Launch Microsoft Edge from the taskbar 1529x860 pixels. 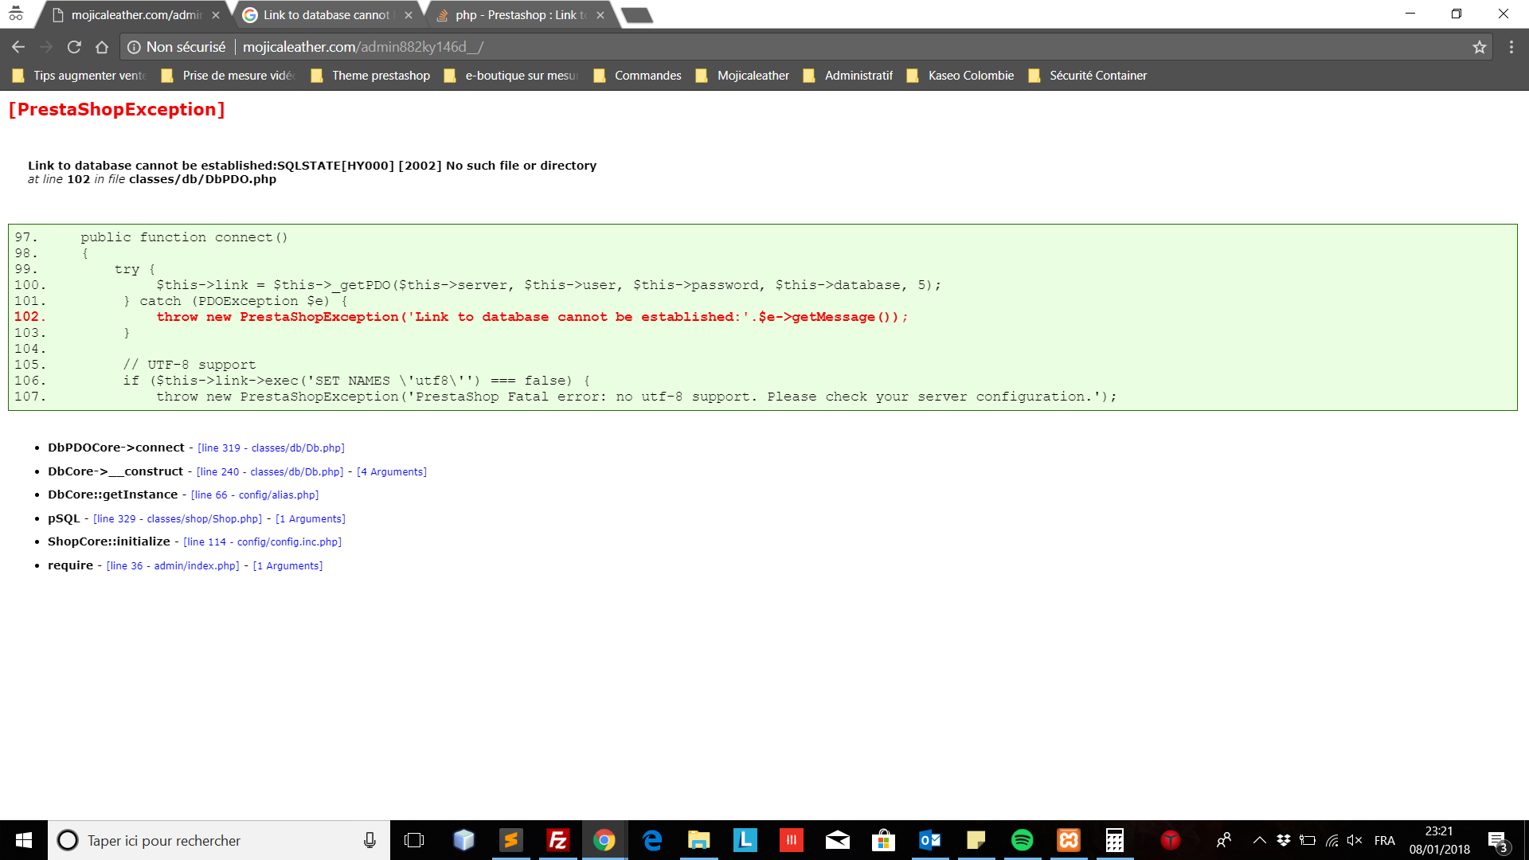tap(652, 840)
